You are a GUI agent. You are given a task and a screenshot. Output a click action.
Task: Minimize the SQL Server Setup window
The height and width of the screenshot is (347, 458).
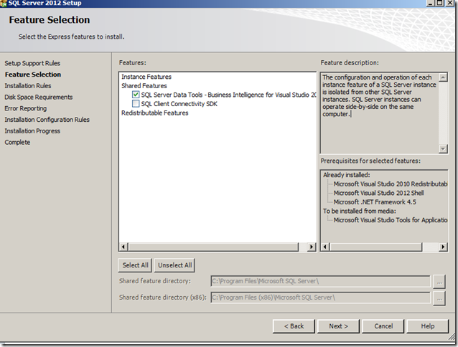[x=430, y=3]
